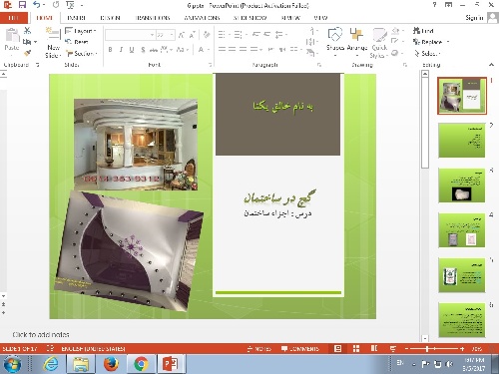Open the Select dropdown in Editing

427,53
